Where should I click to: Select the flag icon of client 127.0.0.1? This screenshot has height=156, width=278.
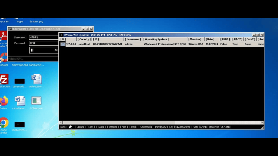63,44
